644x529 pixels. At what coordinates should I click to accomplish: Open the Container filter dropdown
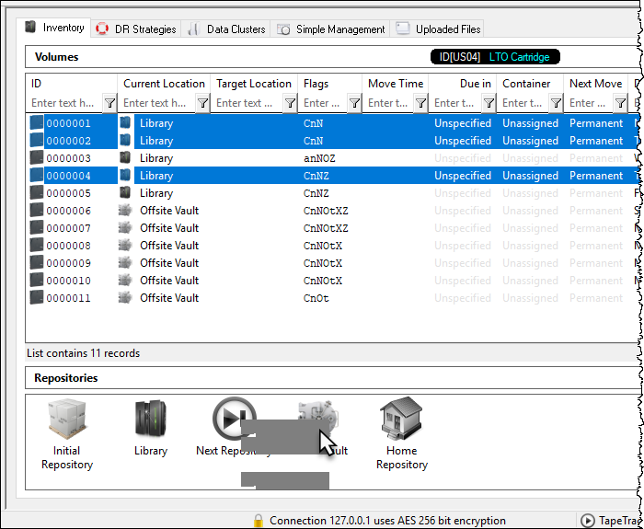coord(556,103)
